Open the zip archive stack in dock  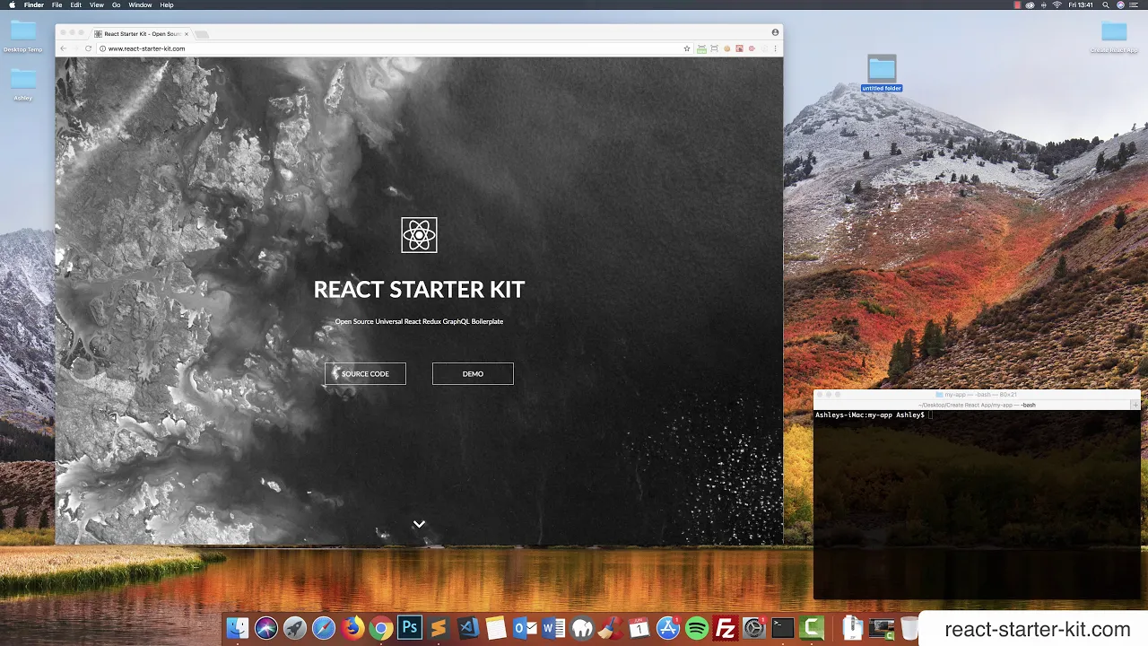(852, 628)
